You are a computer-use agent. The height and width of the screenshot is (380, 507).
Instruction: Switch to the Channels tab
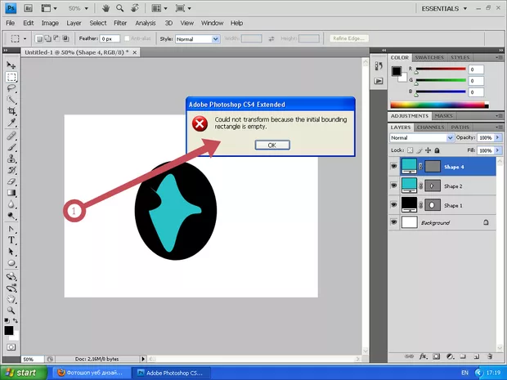pos(430,127)
